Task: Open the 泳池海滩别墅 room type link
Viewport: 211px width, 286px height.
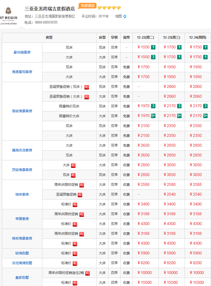Action: (22, 263)
